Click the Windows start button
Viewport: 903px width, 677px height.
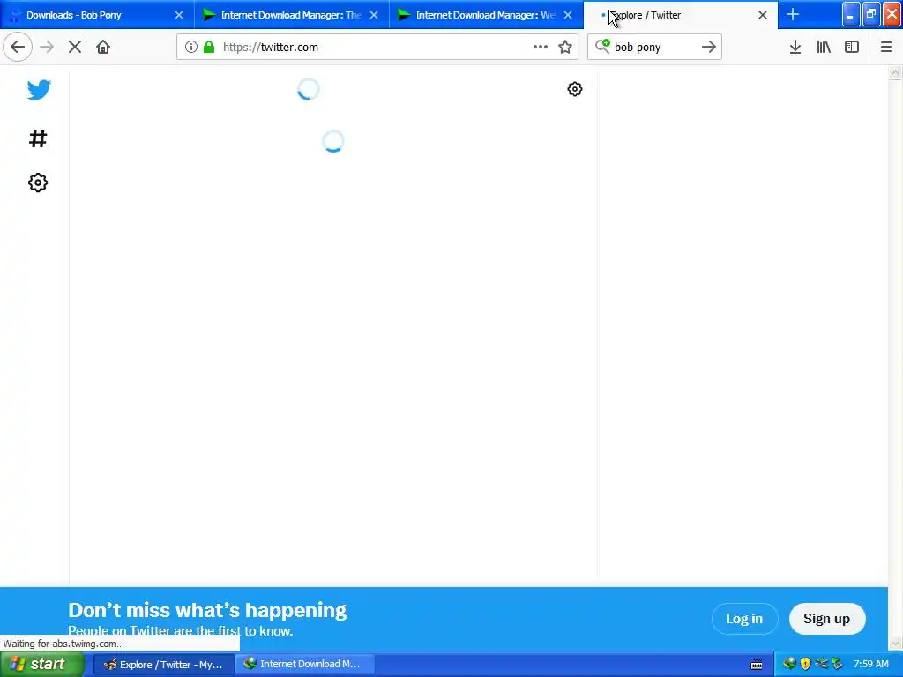41,665
